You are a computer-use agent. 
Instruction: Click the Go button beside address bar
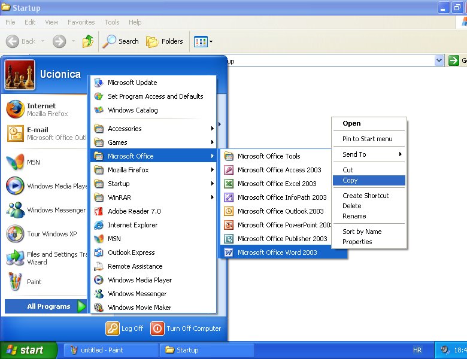(458, 60)
